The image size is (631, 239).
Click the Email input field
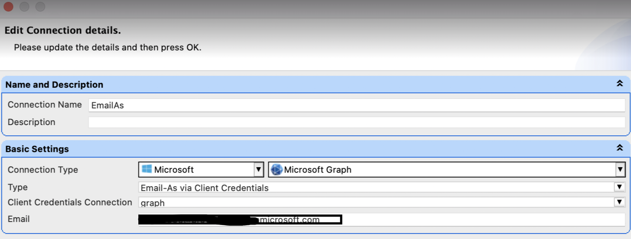pyautogui.click(x=382, y=219)
